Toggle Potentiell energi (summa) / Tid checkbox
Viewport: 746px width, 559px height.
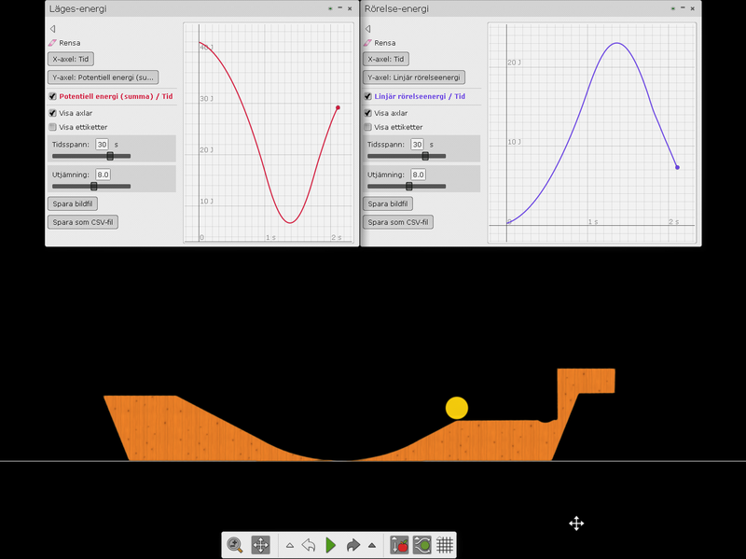pos(53,96)
